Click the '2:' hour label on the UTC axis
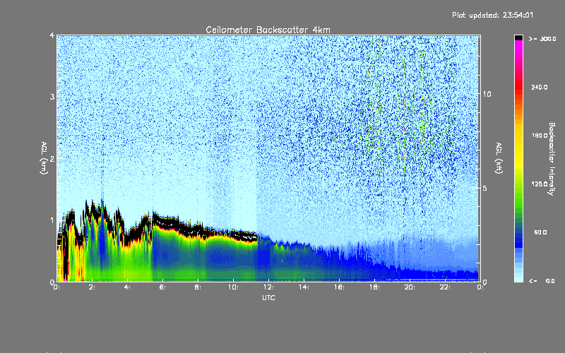 pos(93,287)
